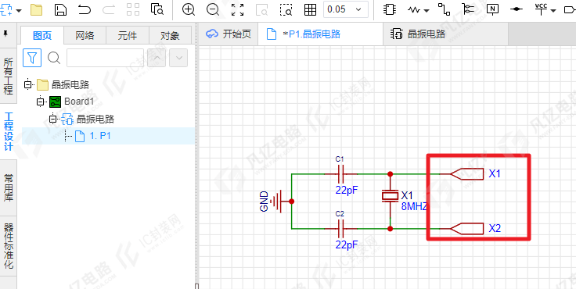The width and height of the screenshot is (576, 289).
Task: Undo the last action
Action: click(x=85, y=9)
